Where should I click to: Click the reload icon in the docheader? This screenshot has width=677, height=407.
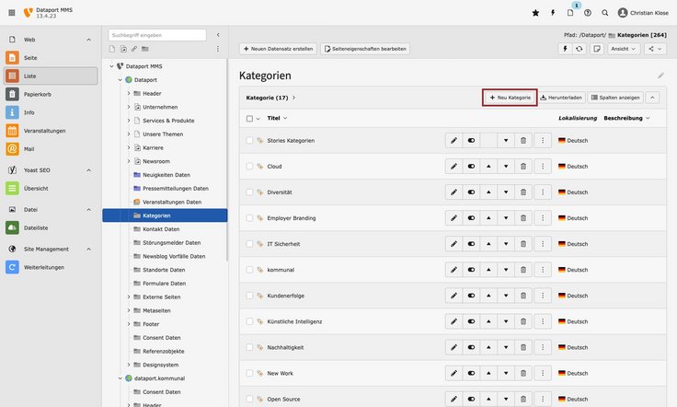[579, 49]
